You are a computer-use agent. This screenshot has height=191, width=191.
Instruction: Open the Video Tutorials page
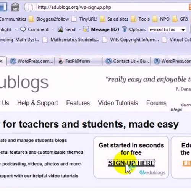point(118,103)
